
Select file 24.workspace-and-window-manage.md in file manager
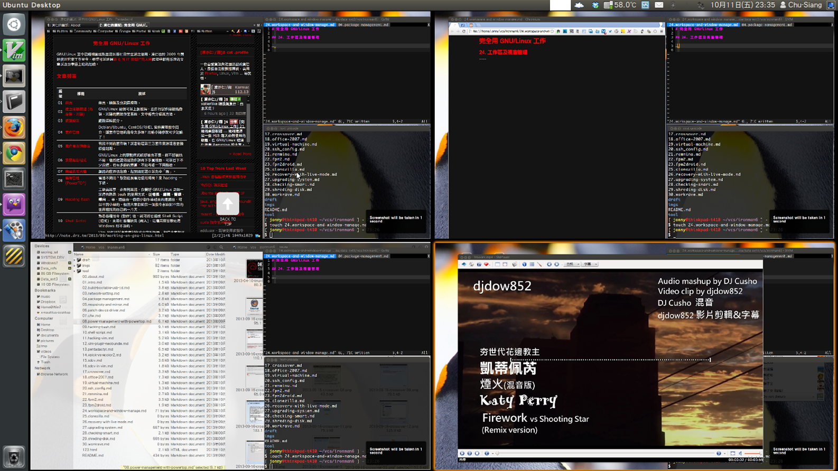pyautogui.click(x=114, y=410)
